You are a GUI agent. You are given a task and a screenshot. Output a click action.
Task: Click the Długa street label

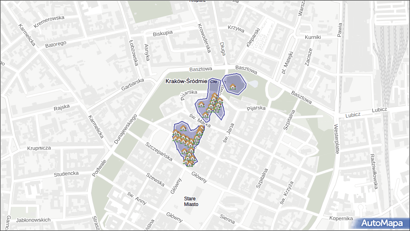222,49
